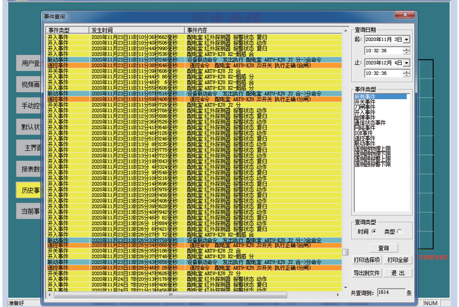Screen dimensions: 459x307
Task: Decrease end time with spinner down arrow
Action: click(406, 75)
